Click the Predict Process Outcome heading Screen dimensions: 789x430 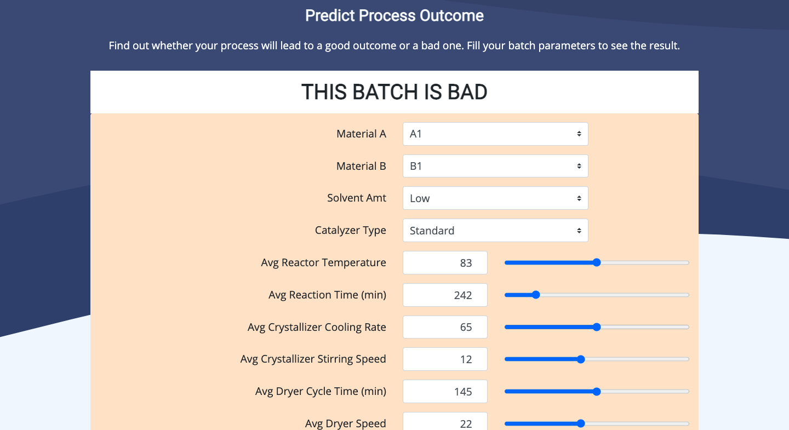395,15
